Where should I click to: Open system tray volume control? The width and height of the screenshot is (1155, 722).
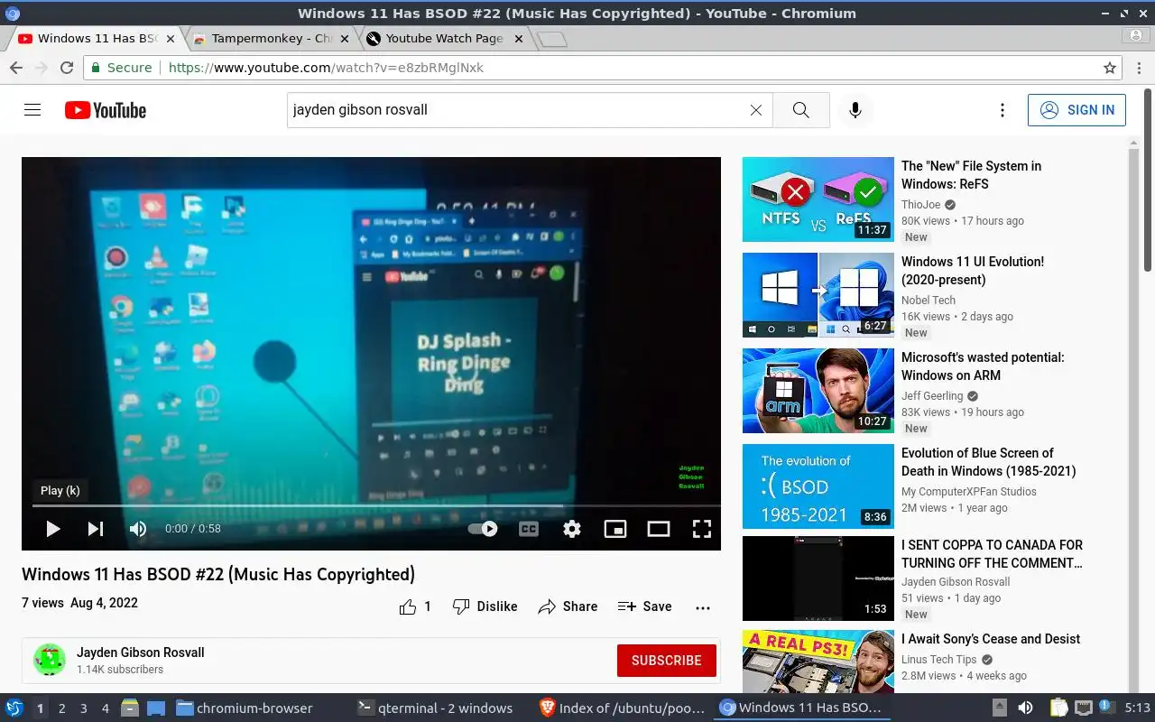coord(1024,708)
